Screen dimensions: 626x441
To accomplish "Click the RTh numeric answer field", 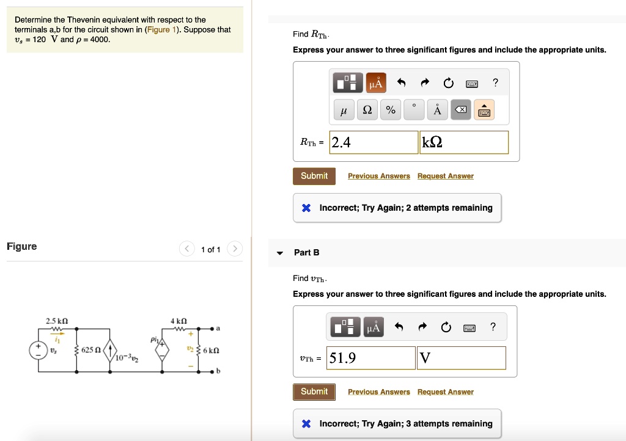I will (x=374, y=142).
